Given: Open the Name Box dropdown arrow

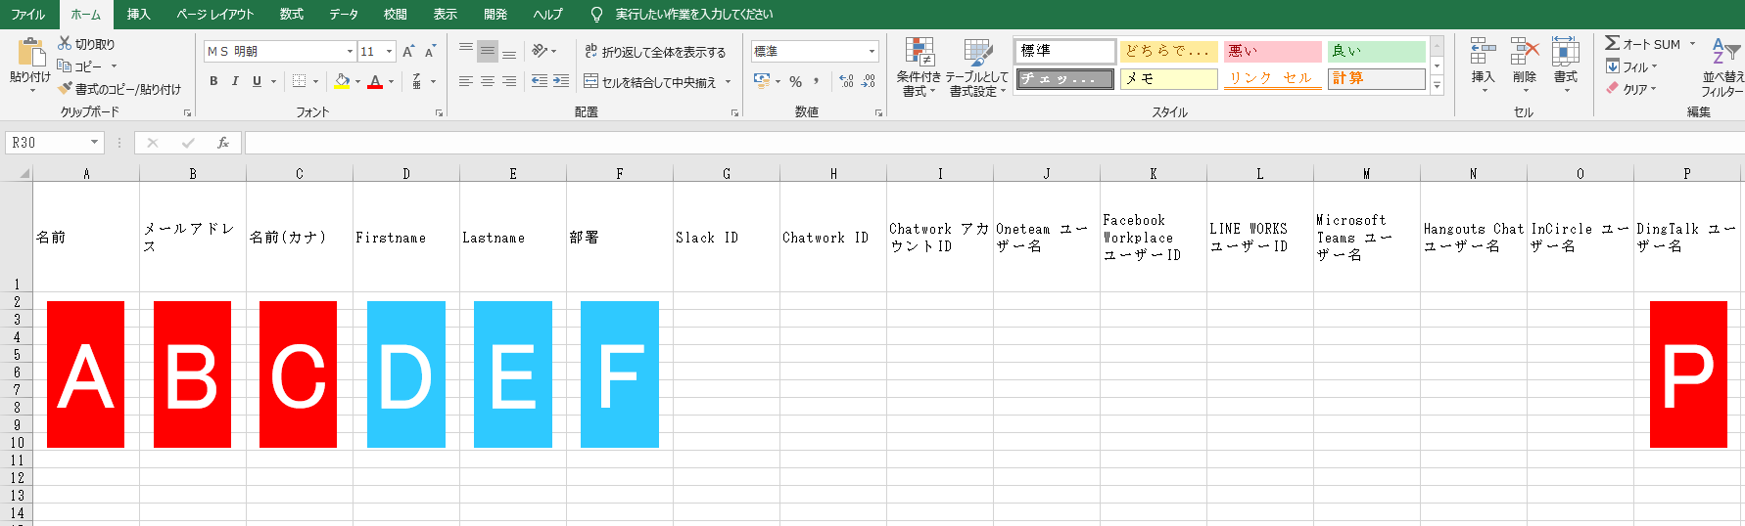Looking at the screenshot, I should pos(94,143).
